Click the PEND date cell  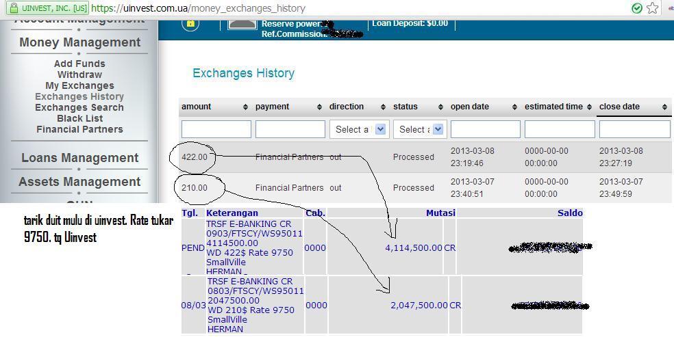(x=193, y=248)
